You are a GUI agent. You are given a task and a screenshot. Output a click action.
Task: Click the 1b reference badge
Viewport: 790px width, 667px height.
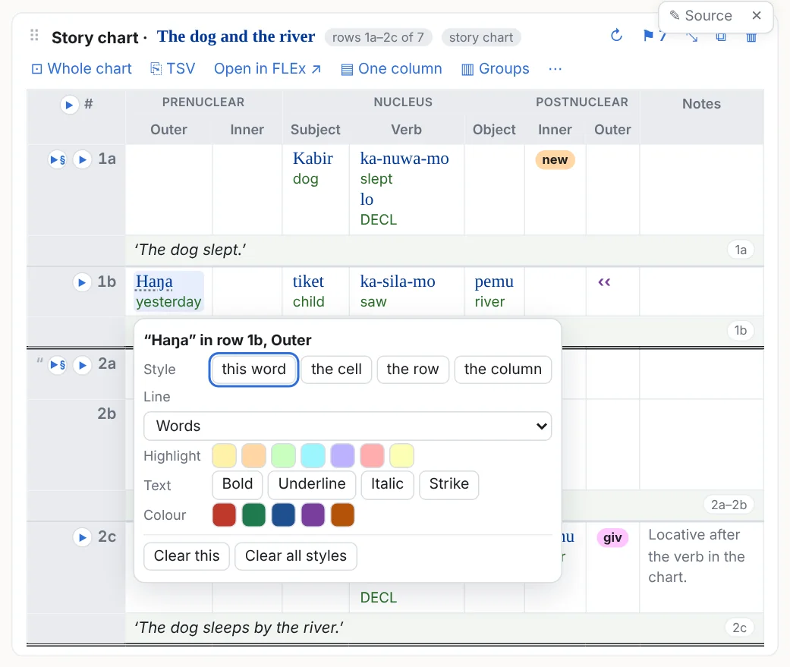(x=740, y=331)
